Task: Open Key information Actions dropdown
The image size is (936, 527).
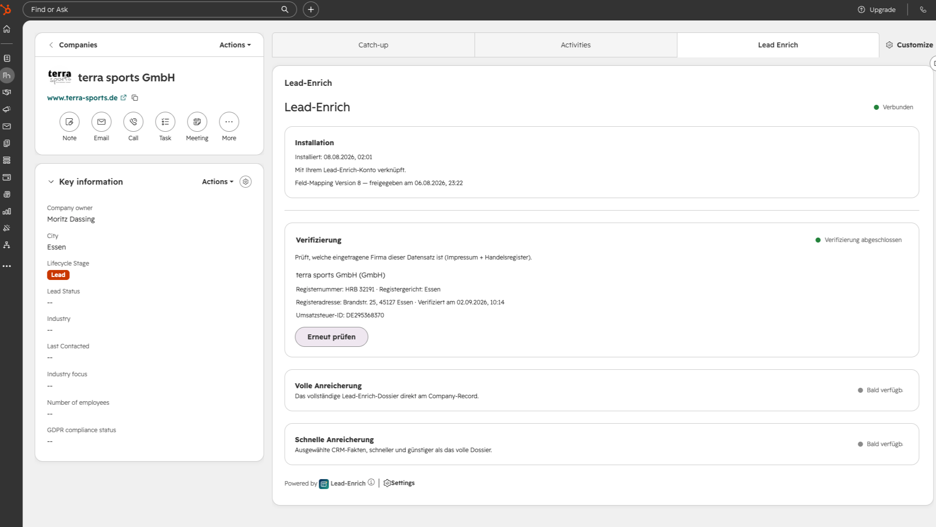Action: 217,182
